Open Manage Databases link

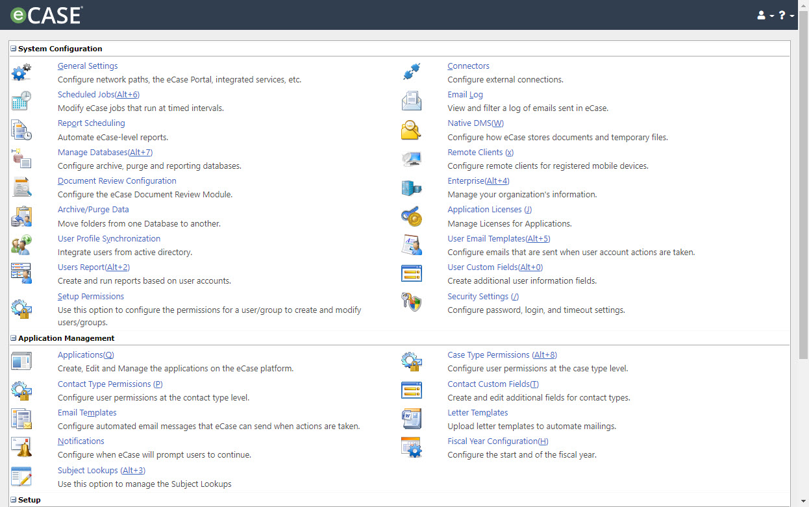click(x=105, y=153)
